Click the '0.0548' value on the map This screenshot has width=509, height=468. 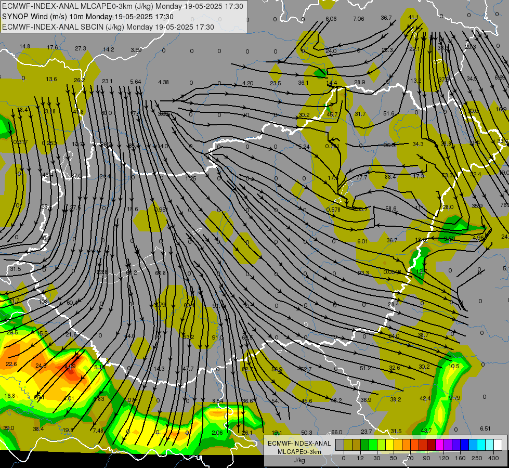393,272
